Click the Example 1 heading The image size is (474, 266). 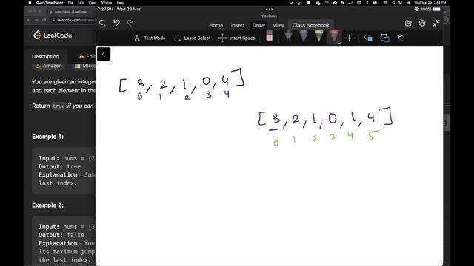(47, 137)
